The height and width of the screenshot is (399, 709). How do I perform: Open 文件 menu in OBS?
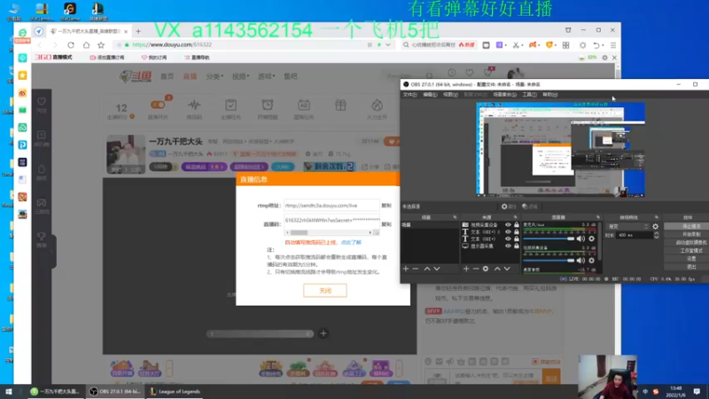tap(409, 95)
